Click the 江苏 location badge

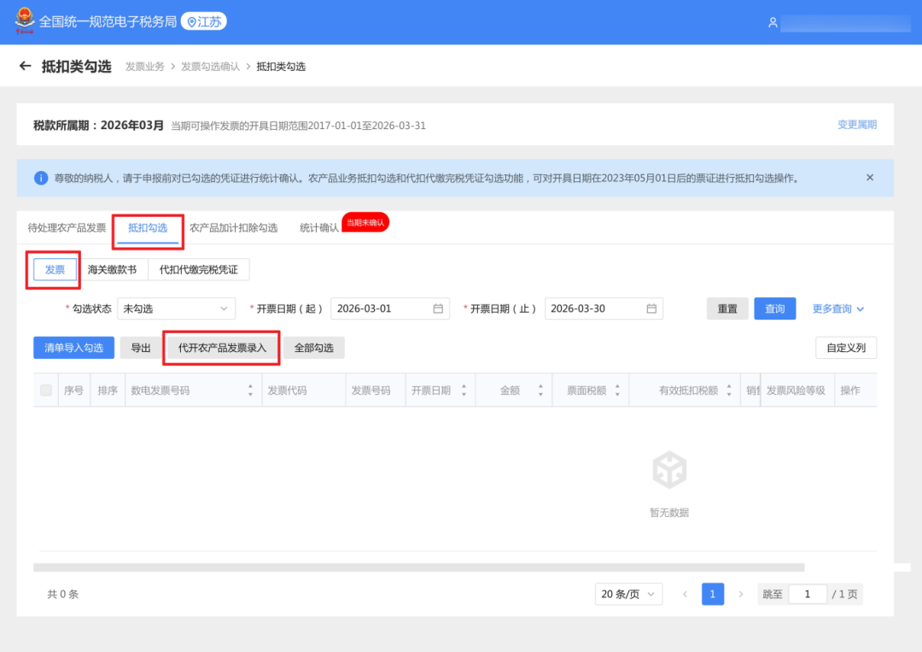[203, 21]
